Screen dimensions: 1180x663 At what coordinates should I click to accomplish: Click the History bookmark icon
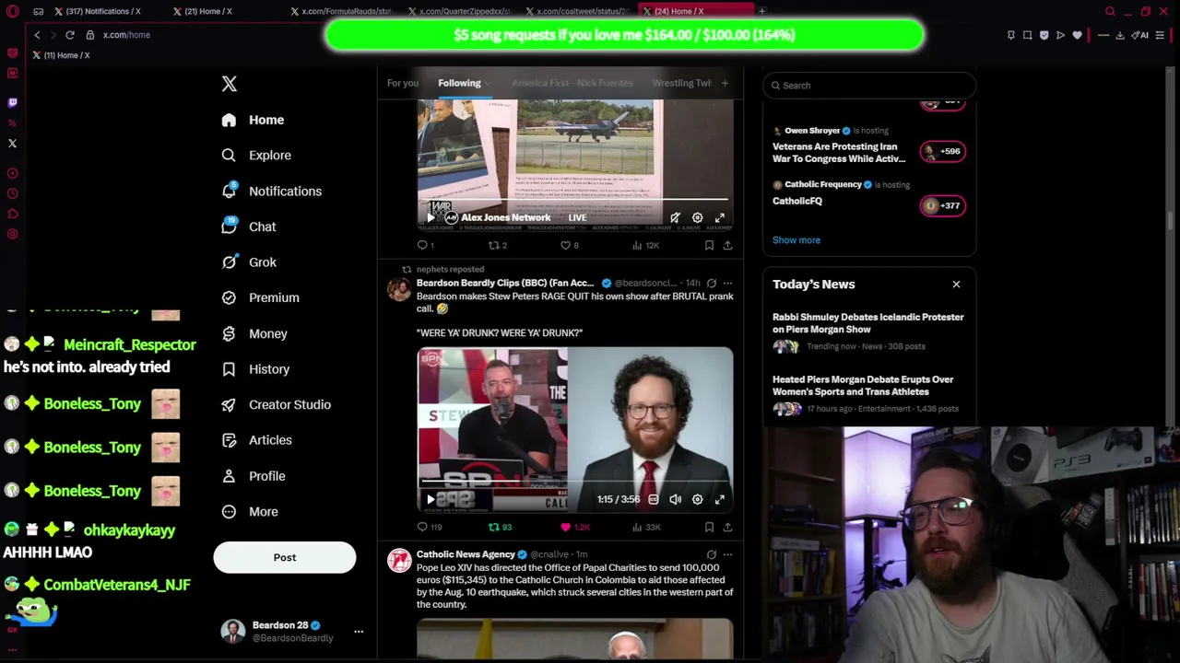[229, 369]
